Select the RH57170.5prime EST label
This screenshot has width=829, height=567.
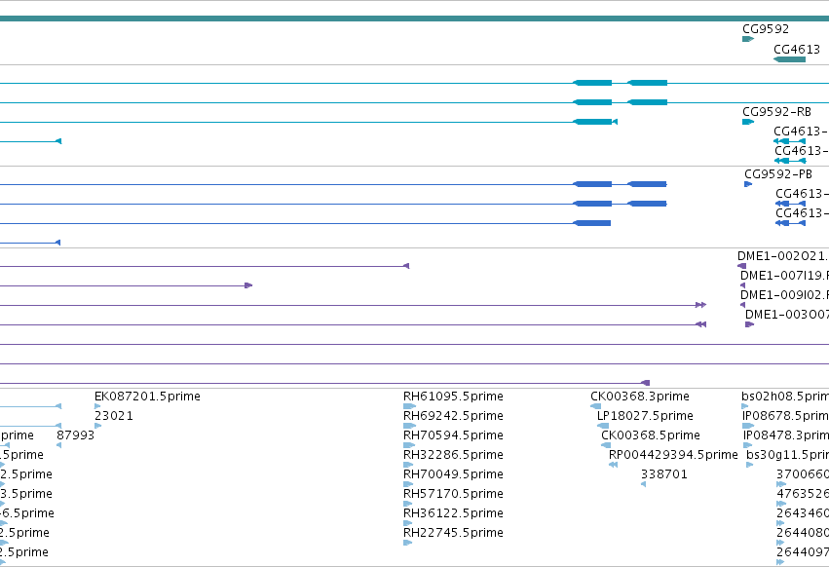point(453,494)
